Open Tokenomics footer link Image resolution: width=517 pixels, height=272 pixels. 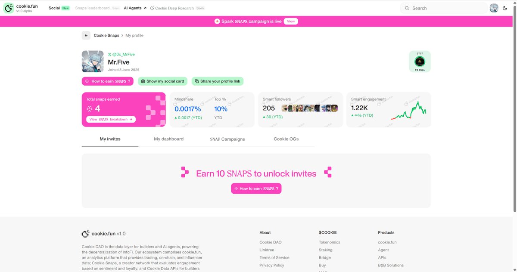330,242
